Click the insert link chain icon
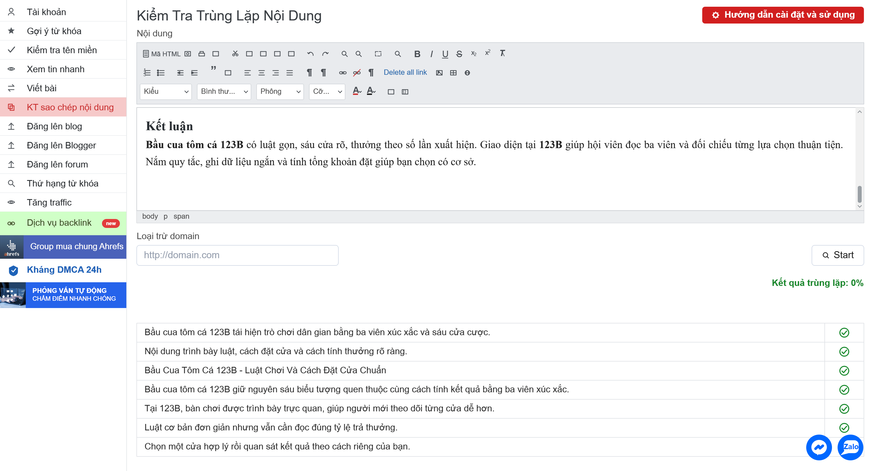The image size is (874, 471). click(343, 73)
